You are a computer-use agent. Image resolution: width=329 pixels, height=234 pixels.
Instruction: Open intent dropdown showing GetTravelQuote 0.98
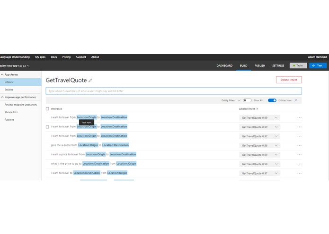tap(259, 164)
